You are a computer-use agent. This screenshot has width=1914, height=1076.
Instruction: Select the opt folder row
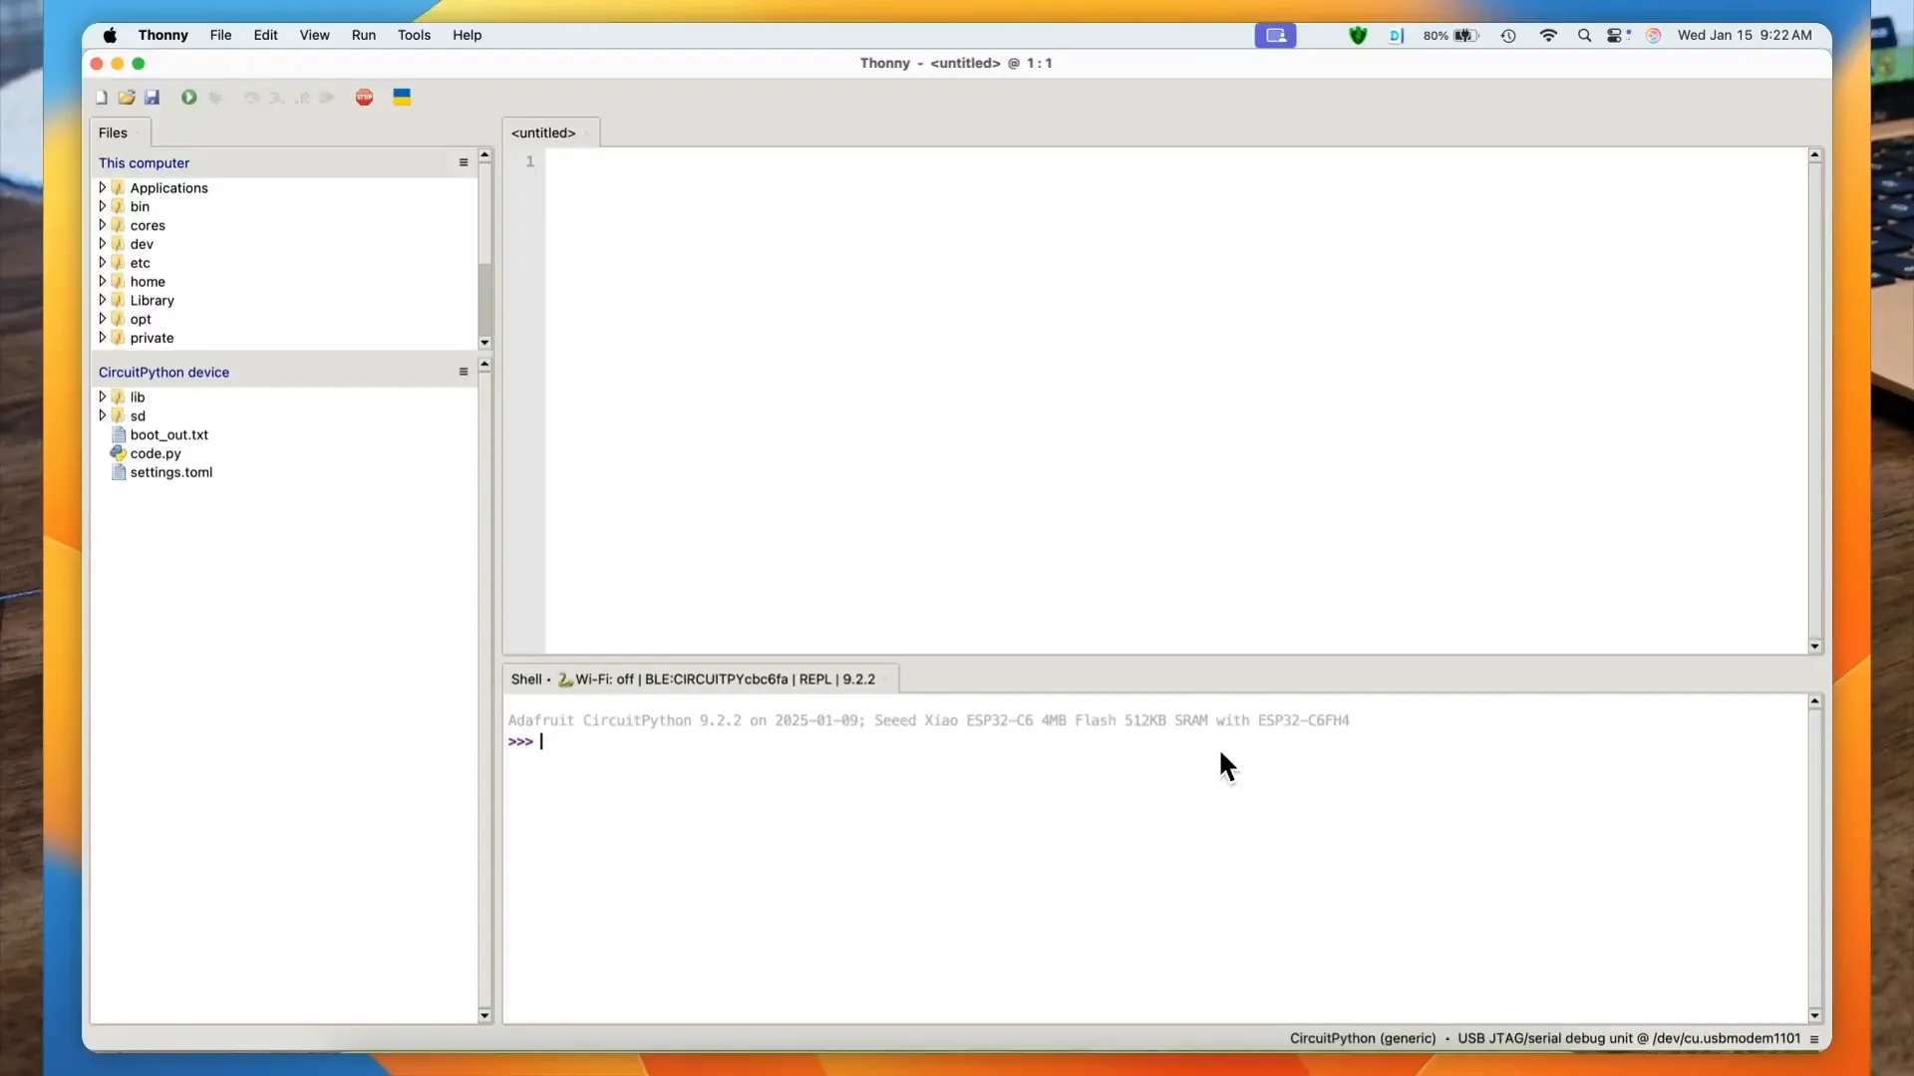point(284,319)
